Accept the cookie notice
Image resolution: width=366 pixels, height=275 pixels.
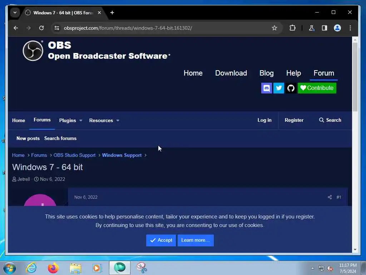tap(161, 240)
